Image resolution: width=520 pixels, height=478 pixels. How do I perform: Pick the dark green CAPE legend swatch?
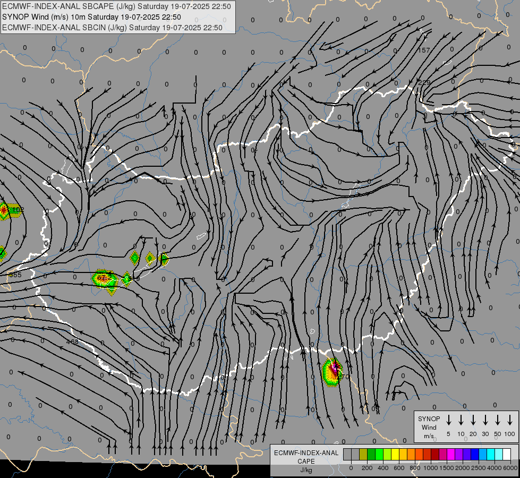371,454
